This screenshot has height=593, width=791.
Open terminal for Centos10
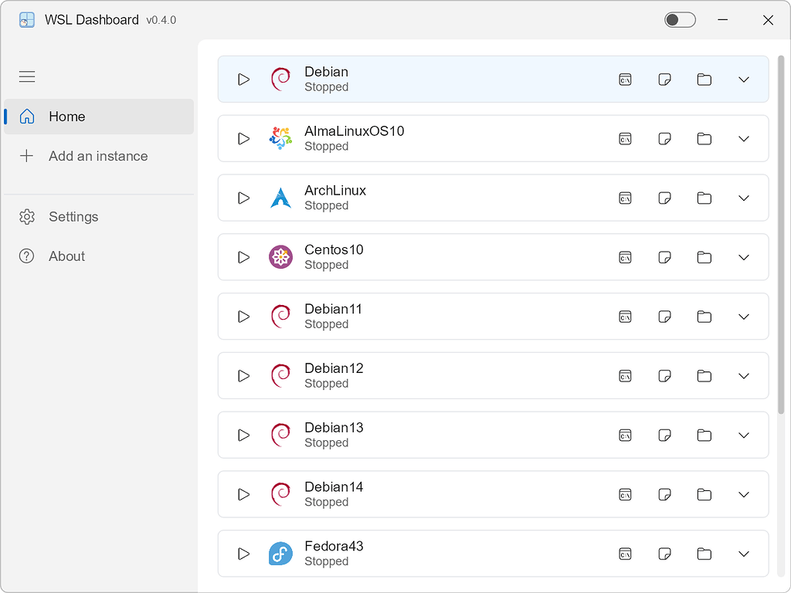pos(625,258)
